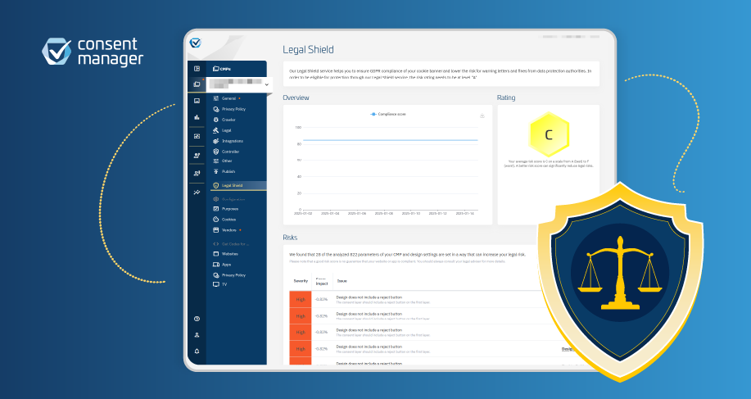The width and height of the screenshot is (751, 399).
Task: Click the notification bell icon in the rail
Action: tap(197, 351)
